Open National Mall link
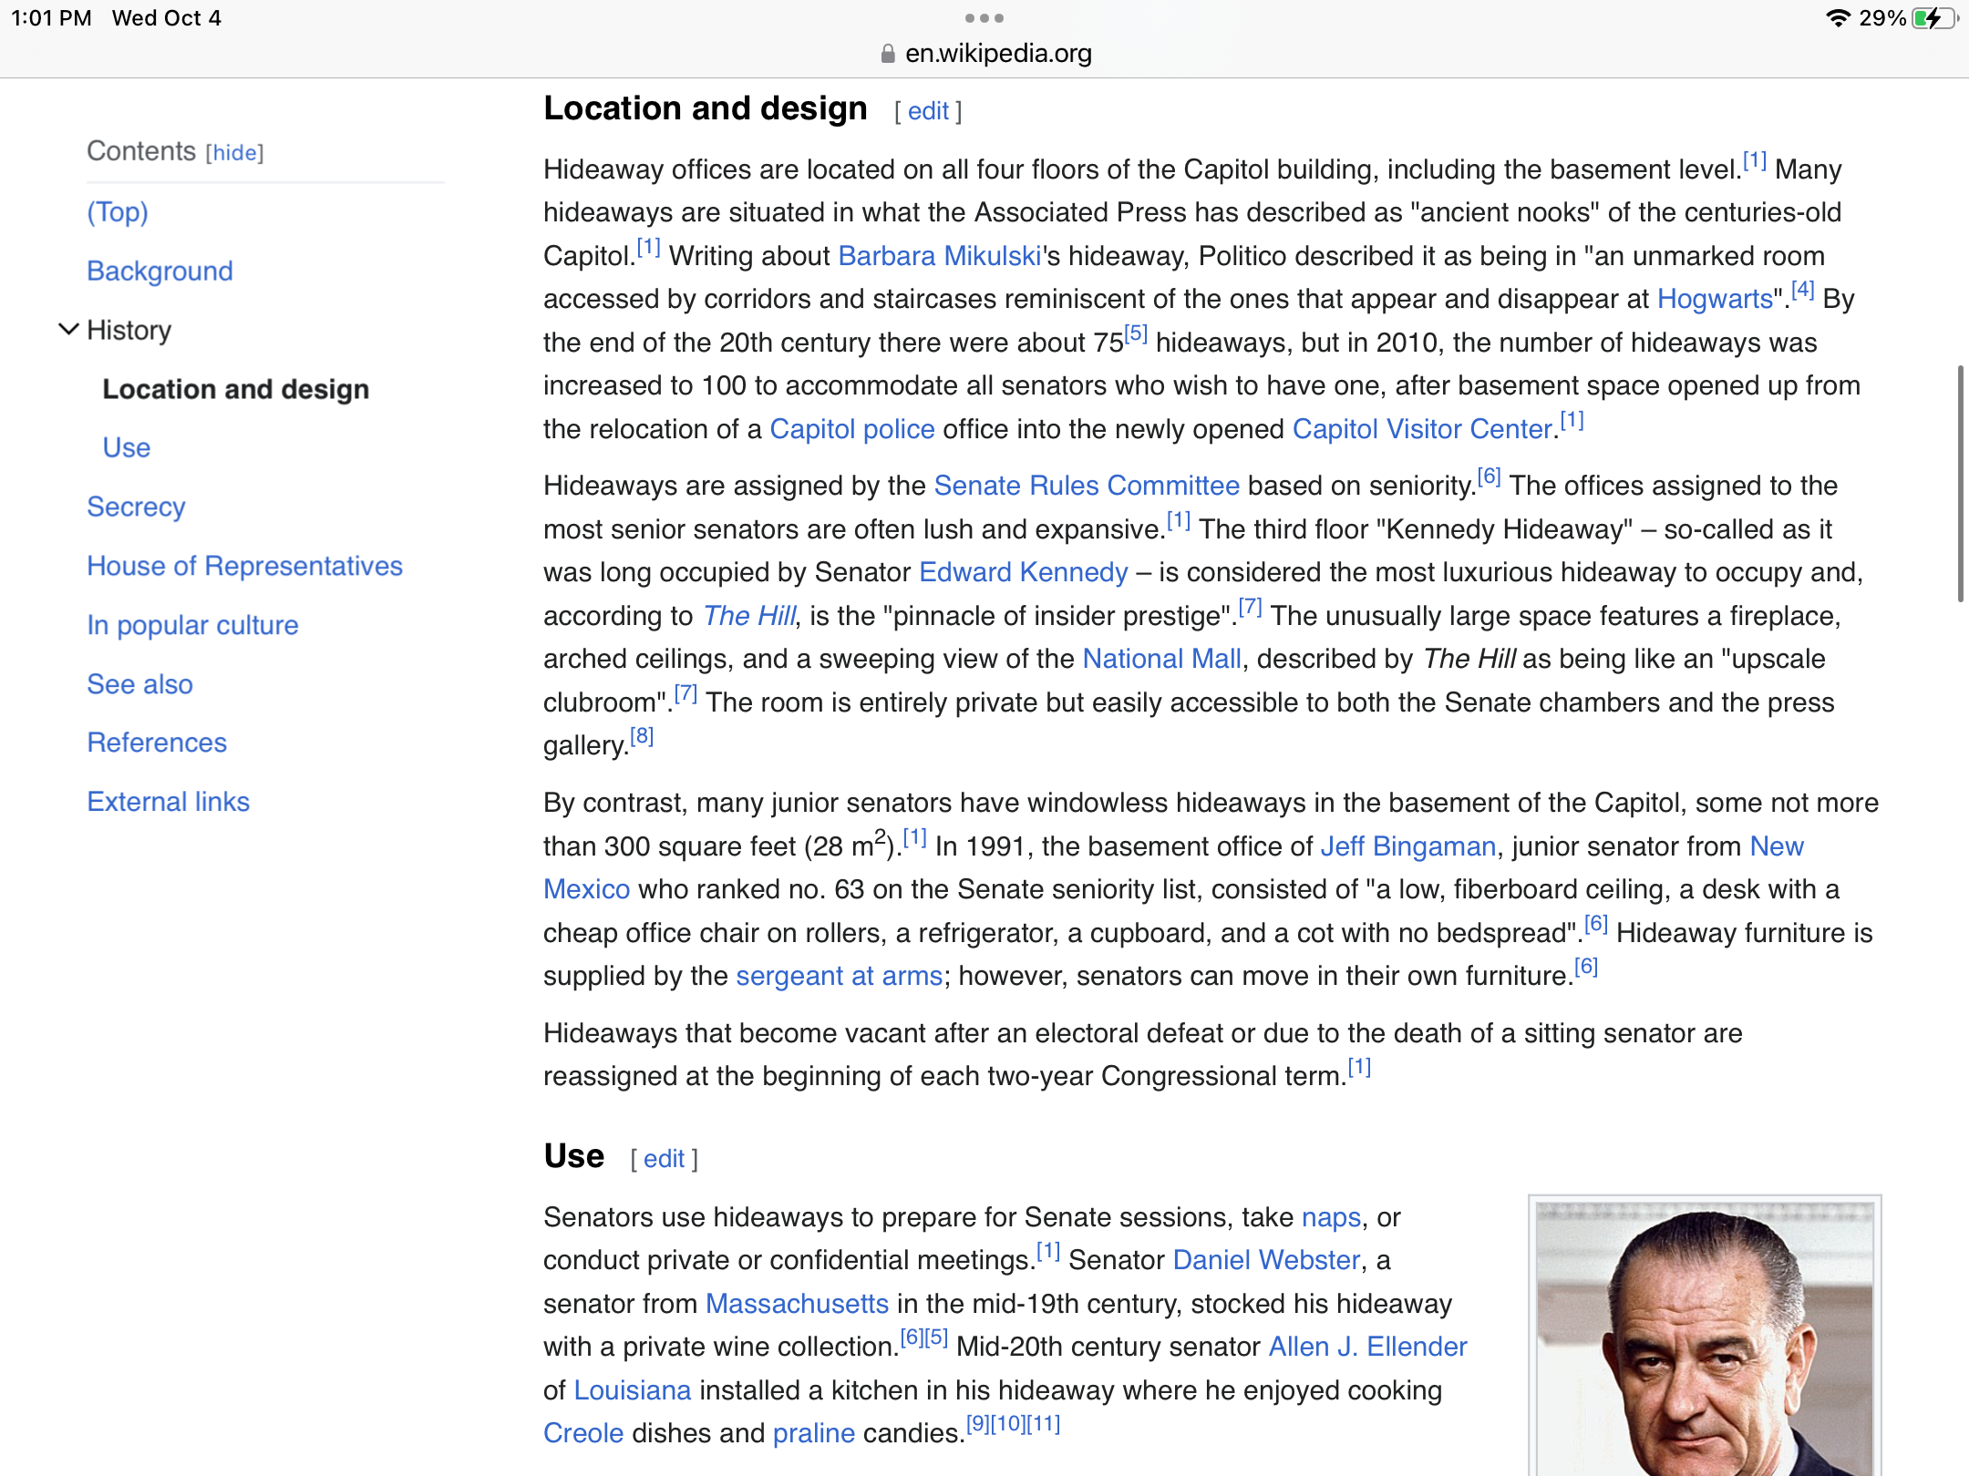 click(1161, 659)
